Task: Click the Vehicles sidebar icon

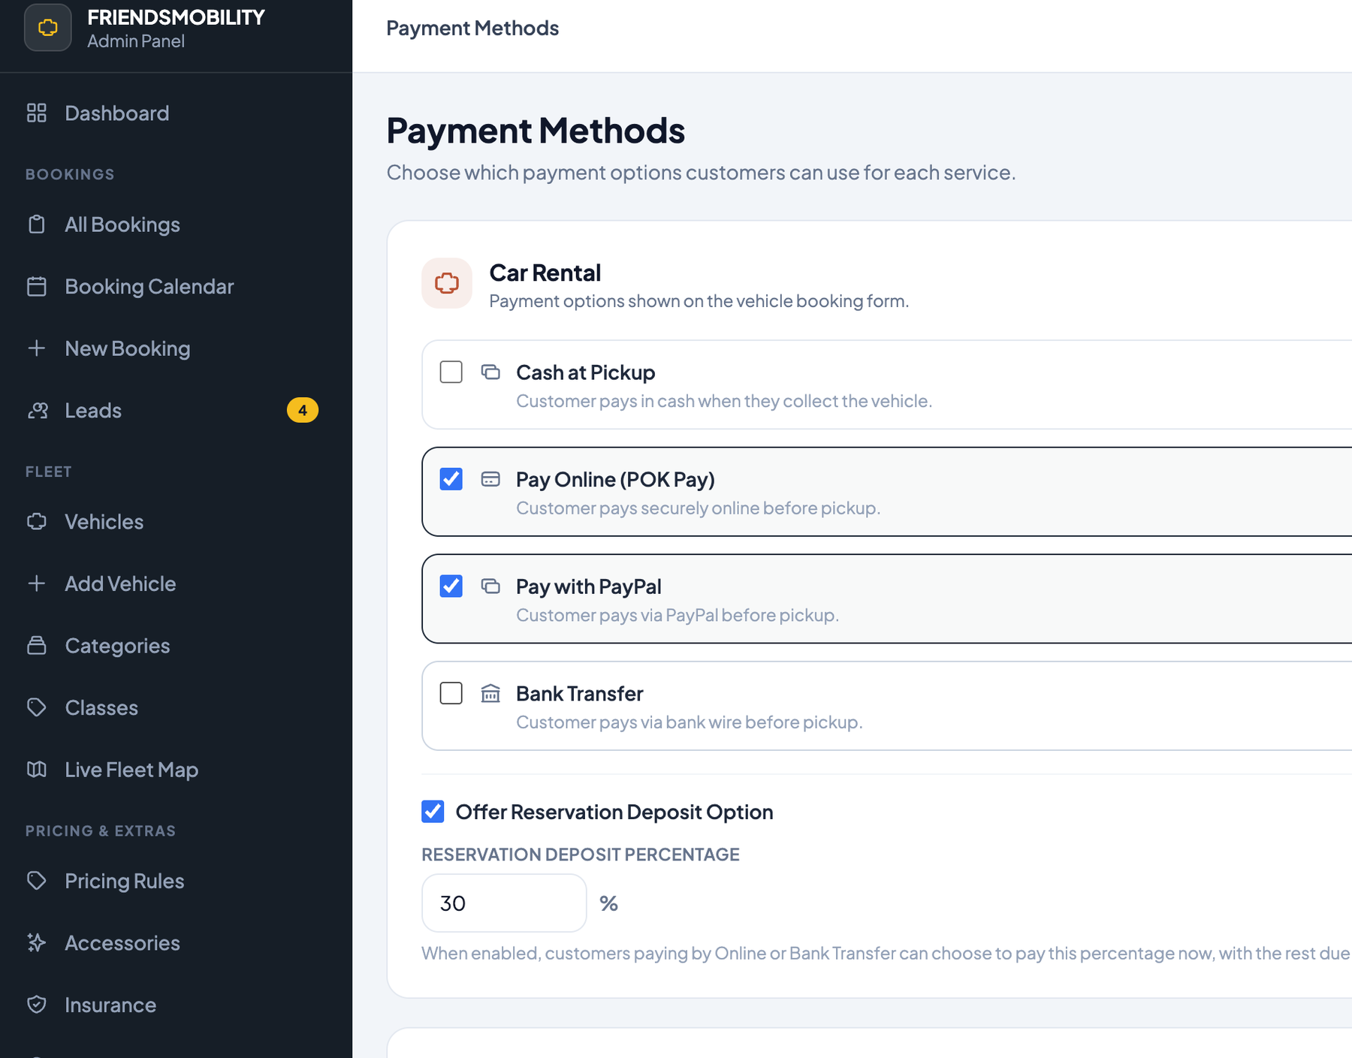Action: tap(37, 521)
